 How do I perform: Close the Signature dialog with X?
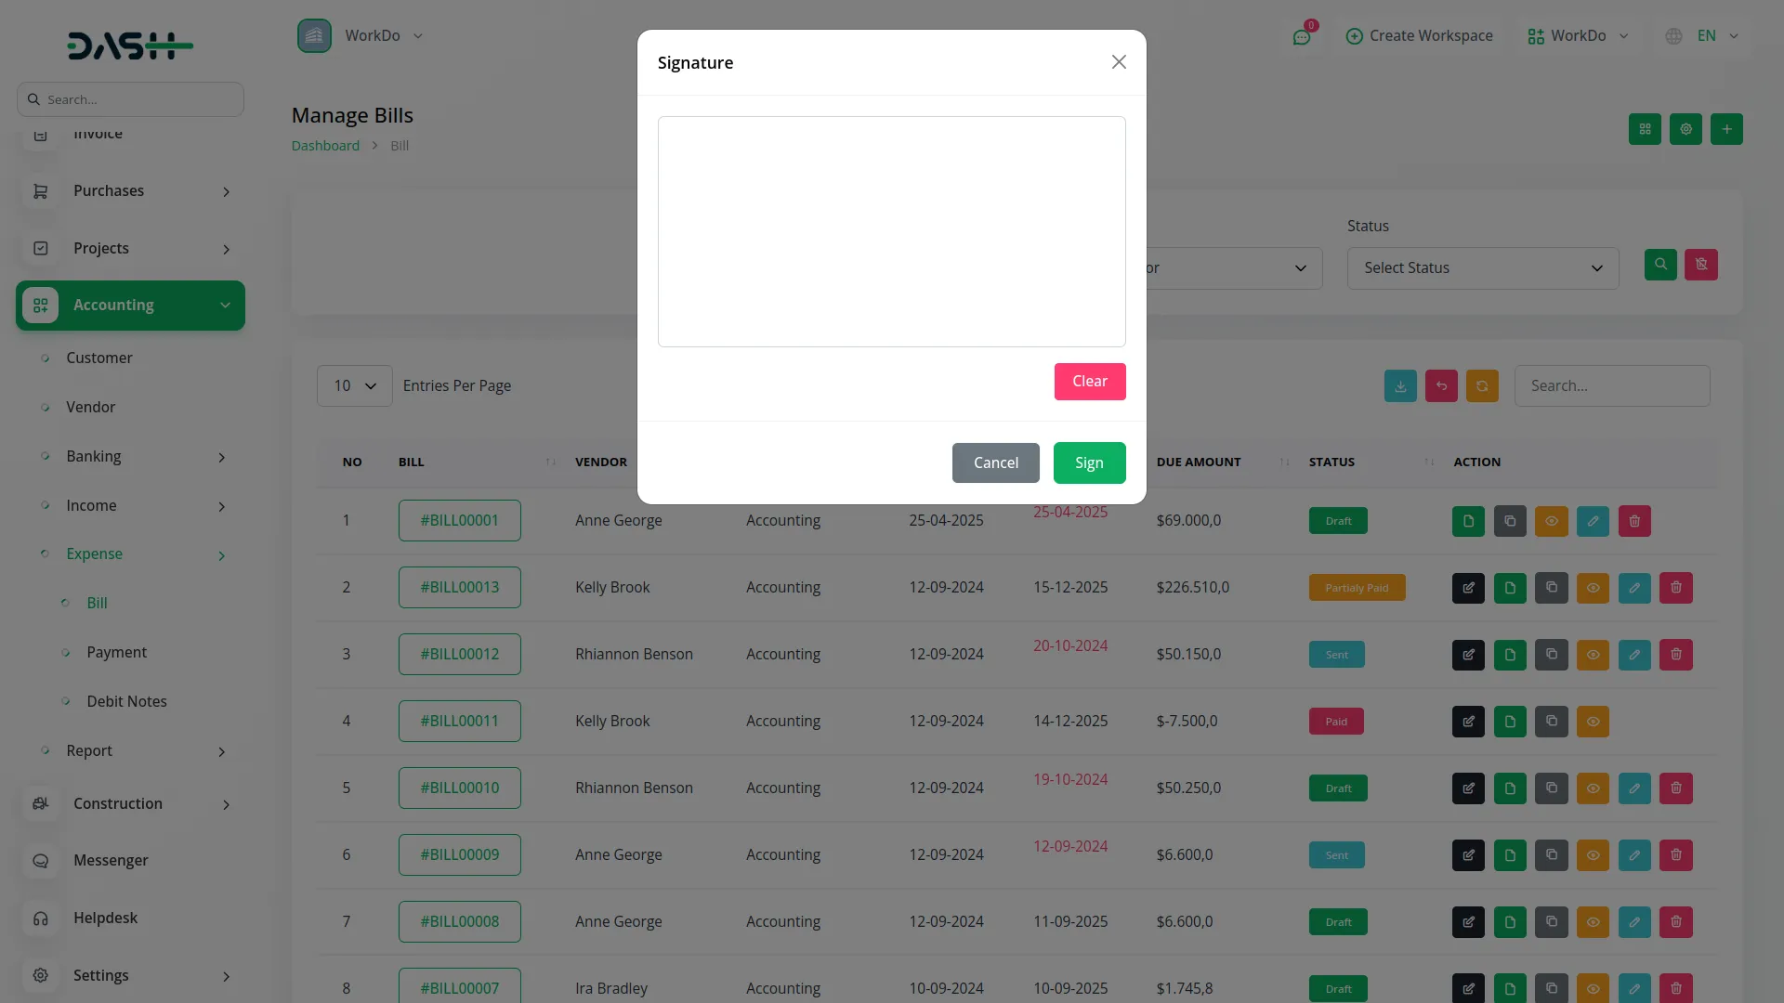(x=1119, y=61)
